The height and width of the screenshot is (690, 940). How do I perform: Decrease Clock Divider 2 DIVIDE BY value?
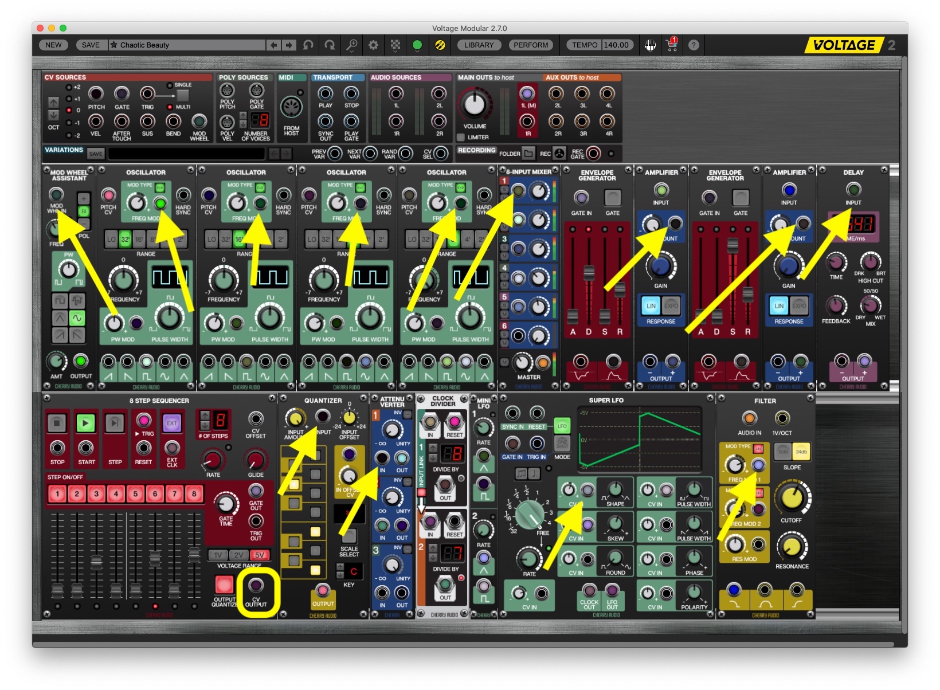[x=434, y=558]
